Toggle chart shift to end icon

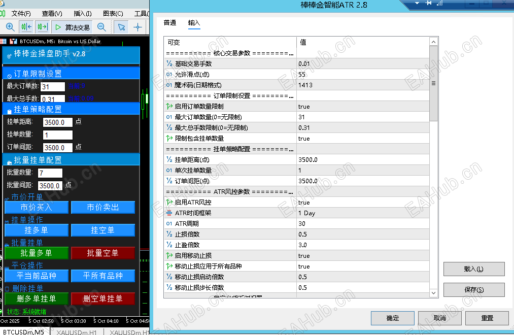[26, 27]
